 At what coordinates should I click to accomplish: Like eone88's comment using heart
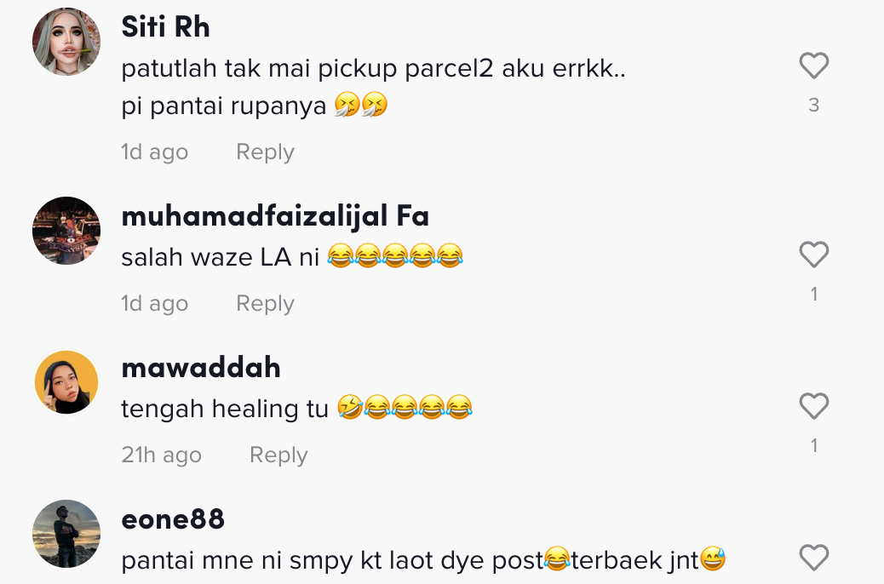813,558
